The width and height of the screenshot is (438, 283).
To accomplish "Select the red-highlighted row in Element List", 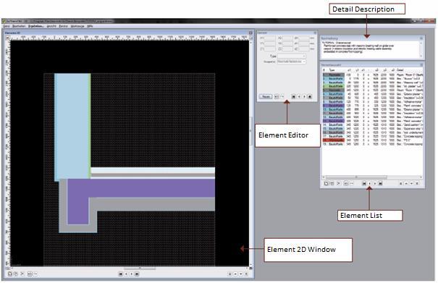I will pos(373,140).
